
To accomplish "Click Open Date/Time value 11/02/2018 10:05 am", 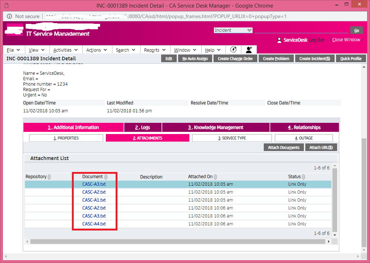I will pyautogui.click(x=46, y=111).
